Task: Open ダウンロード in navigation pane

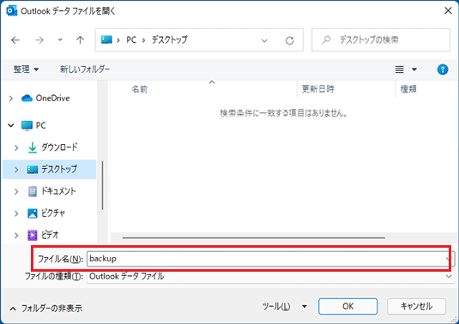Action: tap(59, 147)
